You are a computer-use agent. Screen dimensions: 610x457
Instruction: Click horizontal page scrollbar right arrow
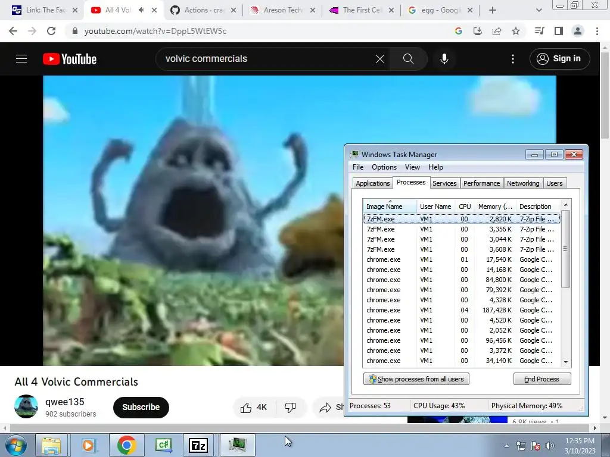tap(595, 428)
